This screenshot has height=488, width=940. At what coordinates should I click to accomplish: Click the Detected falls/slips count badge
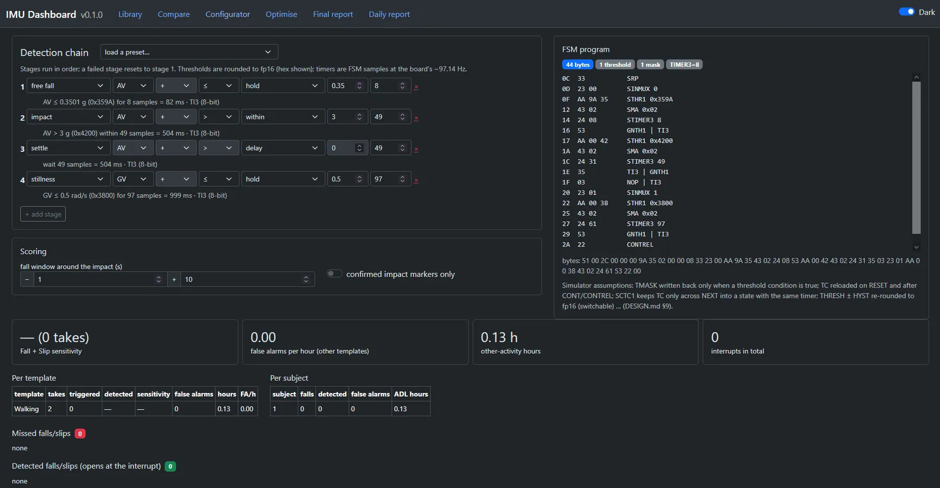click(170, 466)
